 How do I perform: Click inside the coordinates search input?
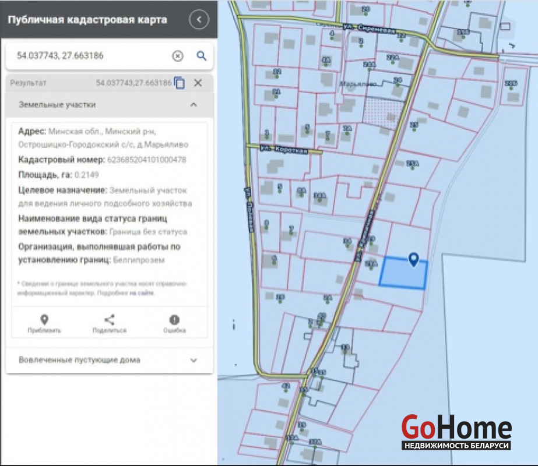(x=87, y=56)
